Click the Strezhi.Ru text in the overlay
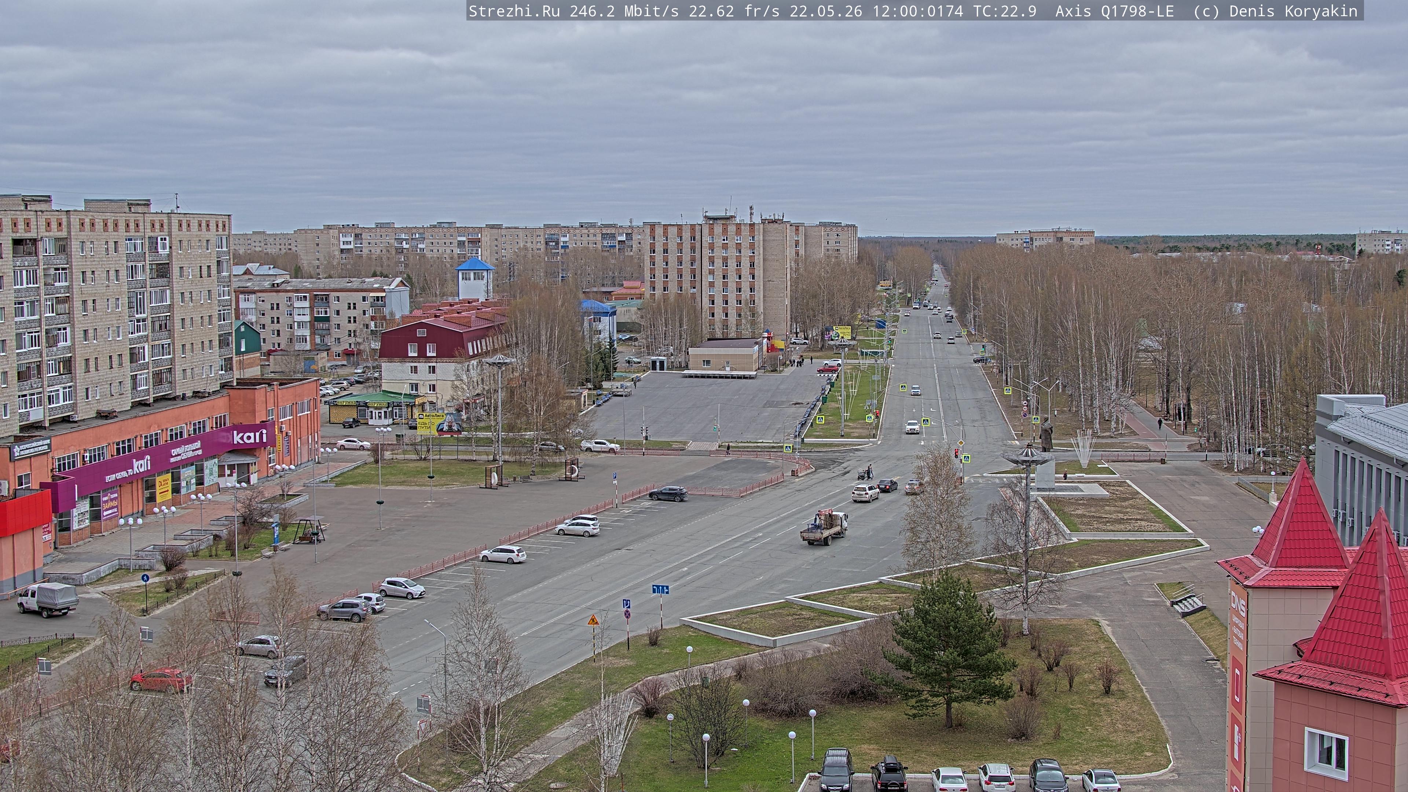Image resolution: width=1408 pixels, height=792 pixels. [x=514, y=11]
